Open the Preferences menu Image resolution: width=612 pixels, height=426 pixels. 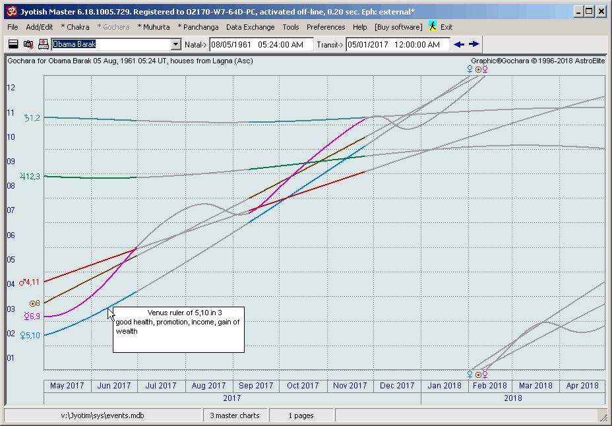click(326, 27)
